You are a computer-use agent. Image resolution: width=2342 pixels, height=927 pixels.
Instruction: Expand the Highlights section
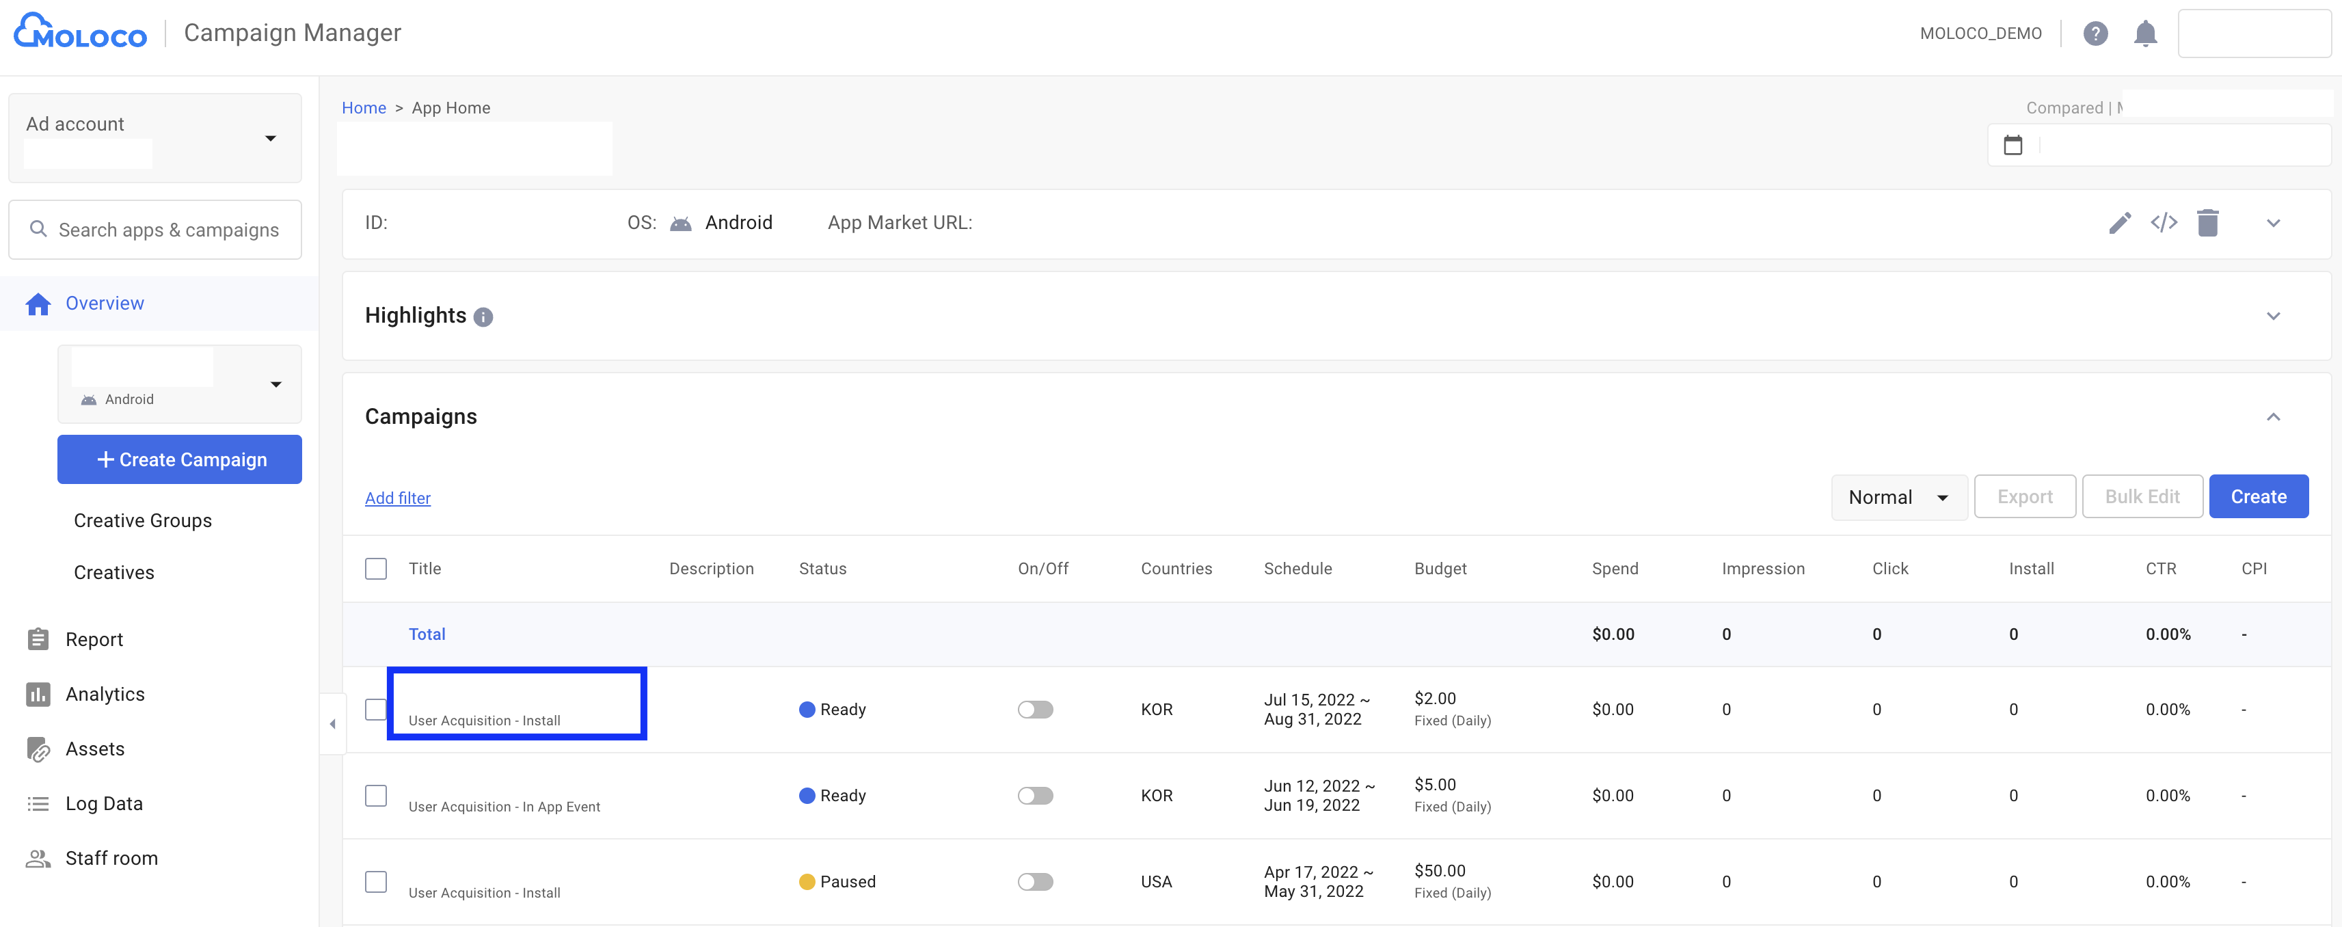[2273, 317]
